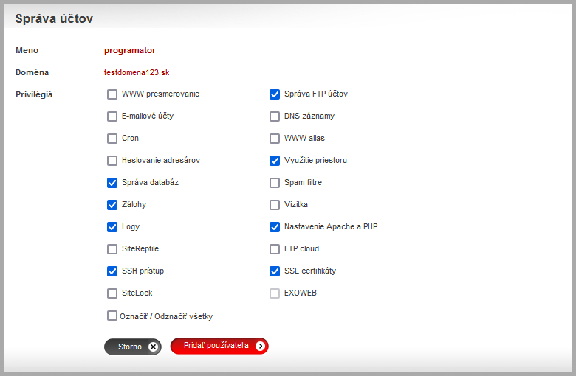Viewport: 576px width, 376px height.
Task: Check the WWW alias option
Action: click(x=275, y=139)
